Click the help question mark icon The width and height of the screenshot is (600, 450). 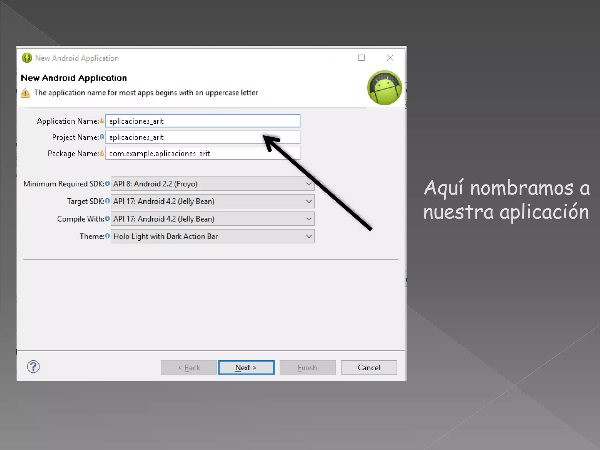click(x=33, y=367)
